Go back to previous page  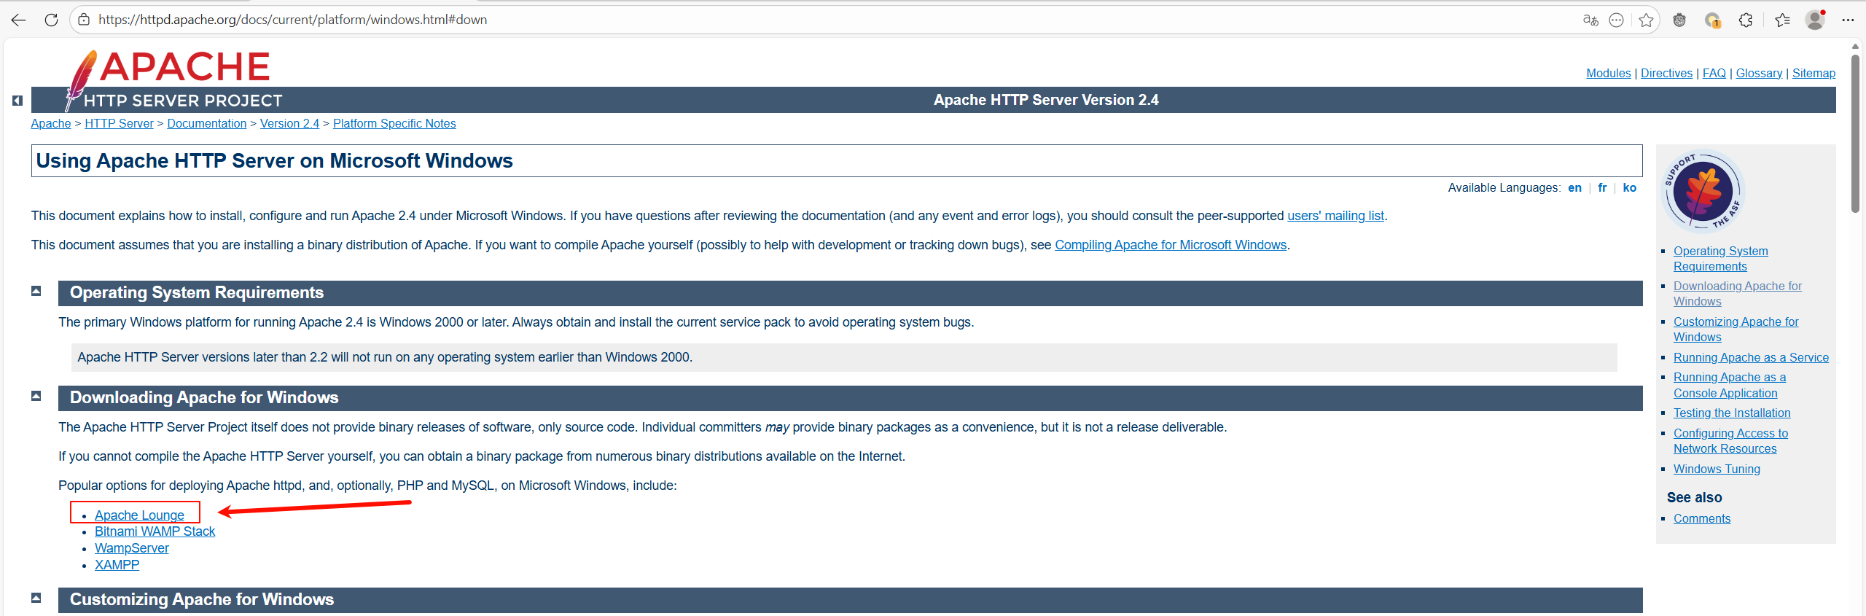coord(19,20)
